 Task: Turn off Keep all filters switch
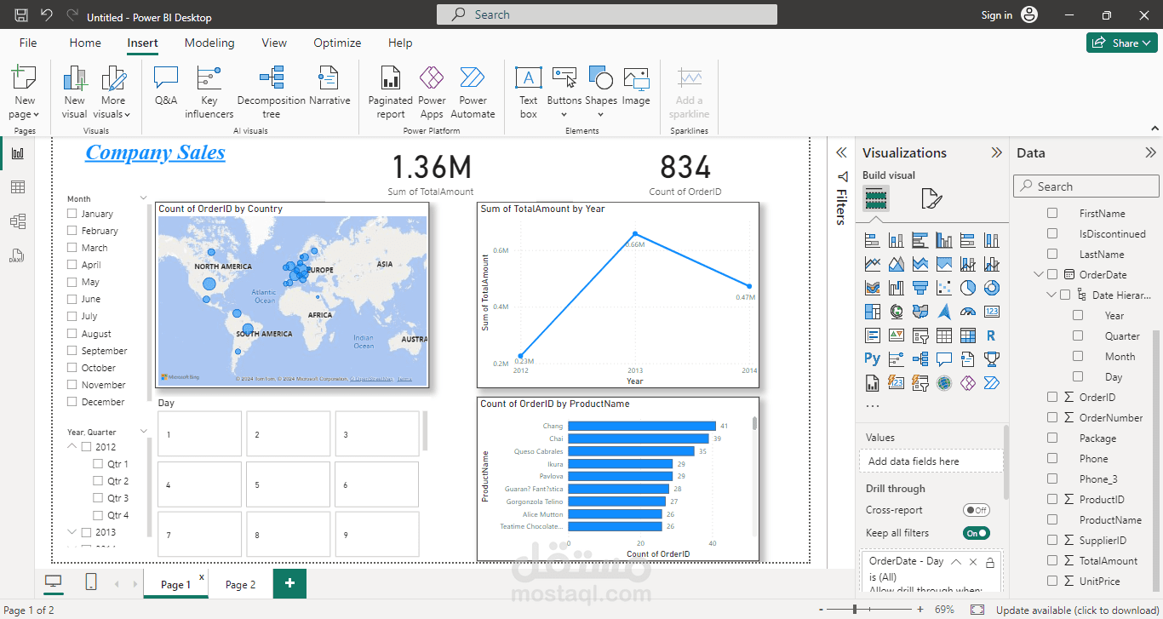click(976, 533)
